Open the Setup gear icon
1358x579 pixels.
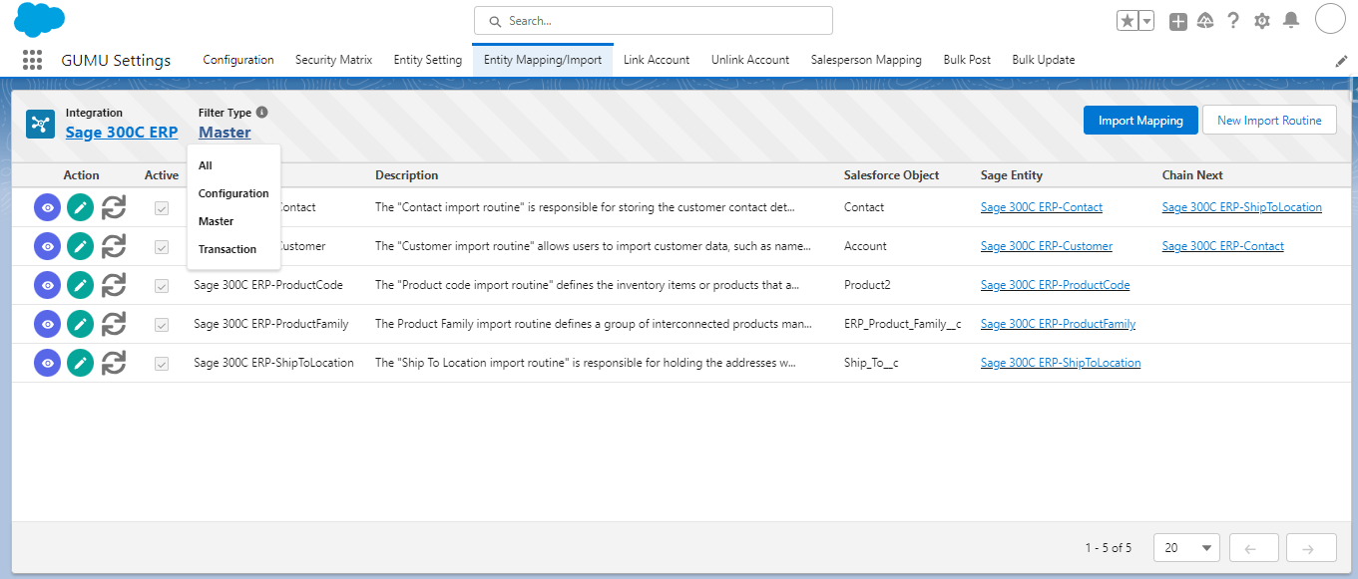(x=1262, y=21)
